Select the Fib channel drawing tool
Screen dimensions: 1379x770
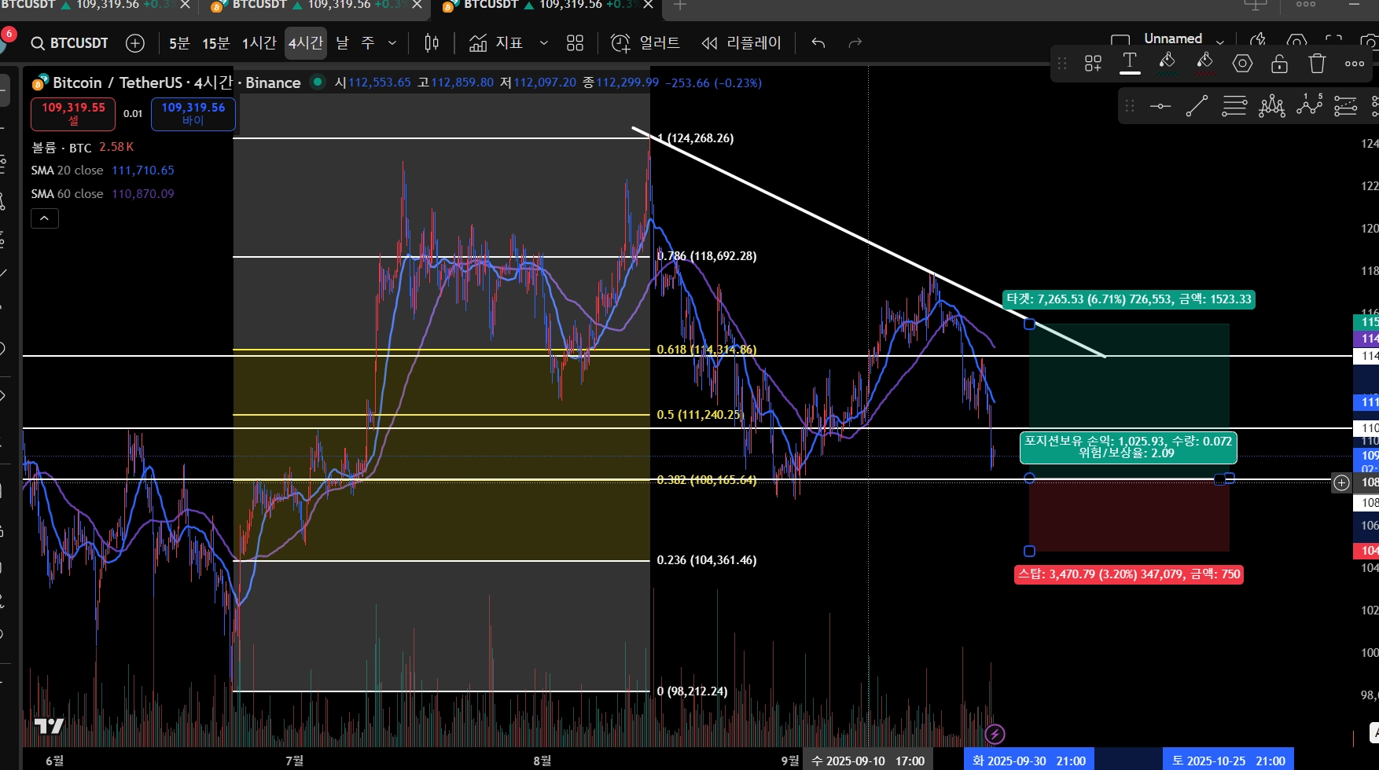(1346, 106)
